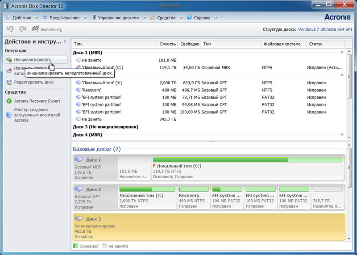357x255 pixels.
Task: Click icon of 101,0 МБ Не занято row
Action: (x=79, y=60)
